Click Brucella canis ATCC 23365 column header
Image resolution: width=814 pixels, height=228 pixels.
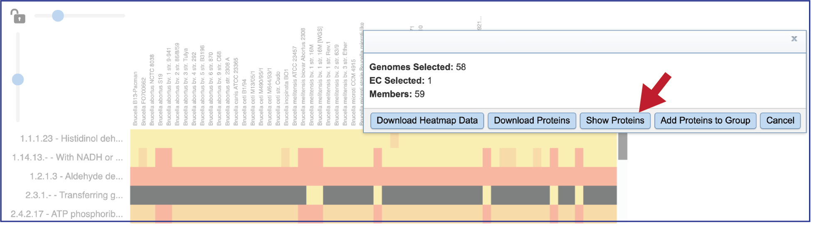click(x=236, y=92)
